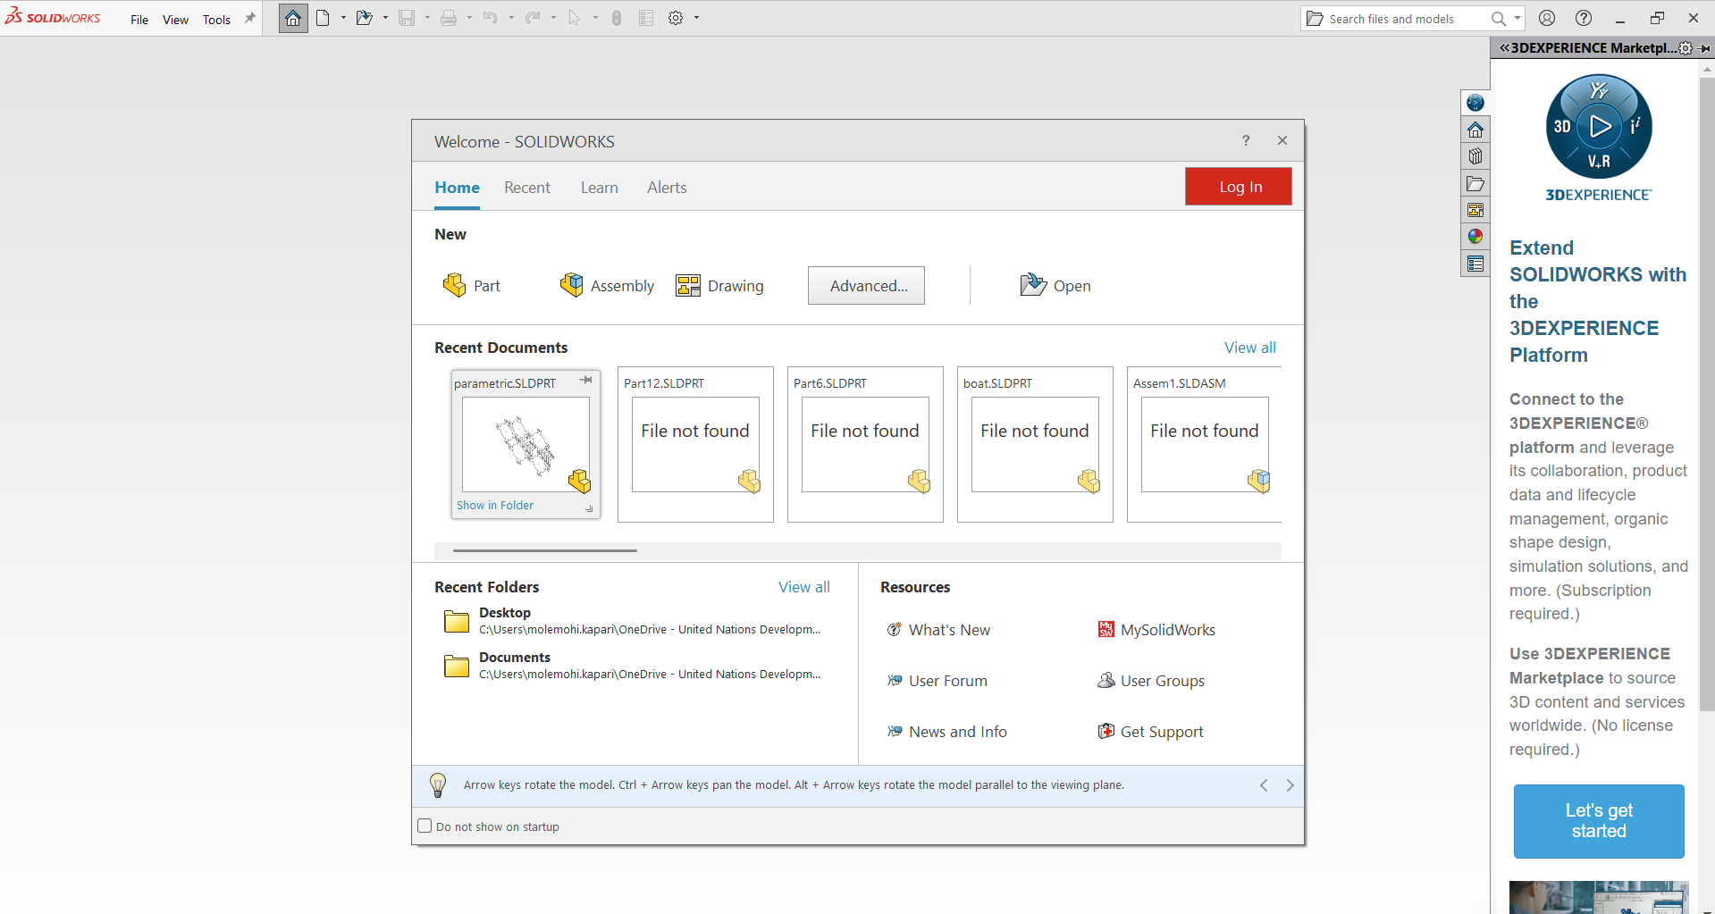Viewport: 1715px width, 914px height.
Task: Click the Select cursor tool icon
Action: click(575, 18)
